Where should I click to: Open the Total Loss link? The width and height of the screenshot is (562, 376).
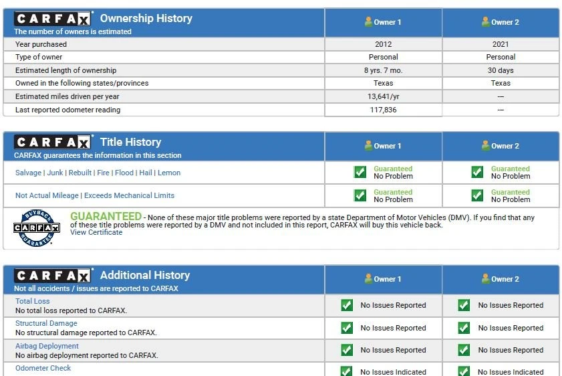click(33, 301)
